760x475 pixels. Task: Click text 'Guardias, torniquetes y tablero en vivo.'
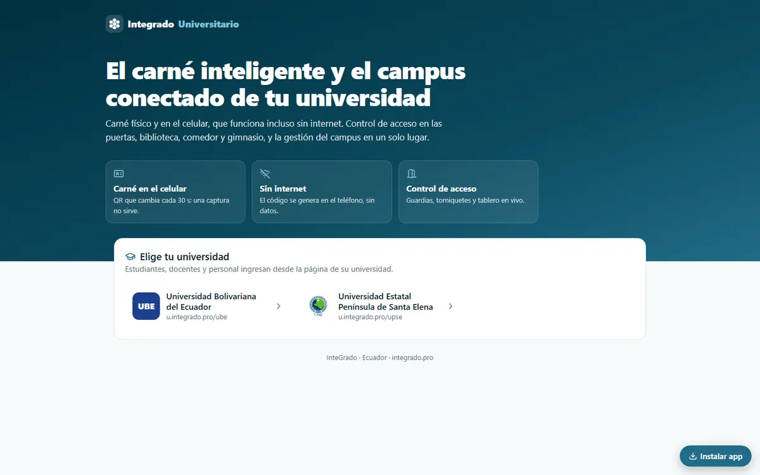[465, 200]
